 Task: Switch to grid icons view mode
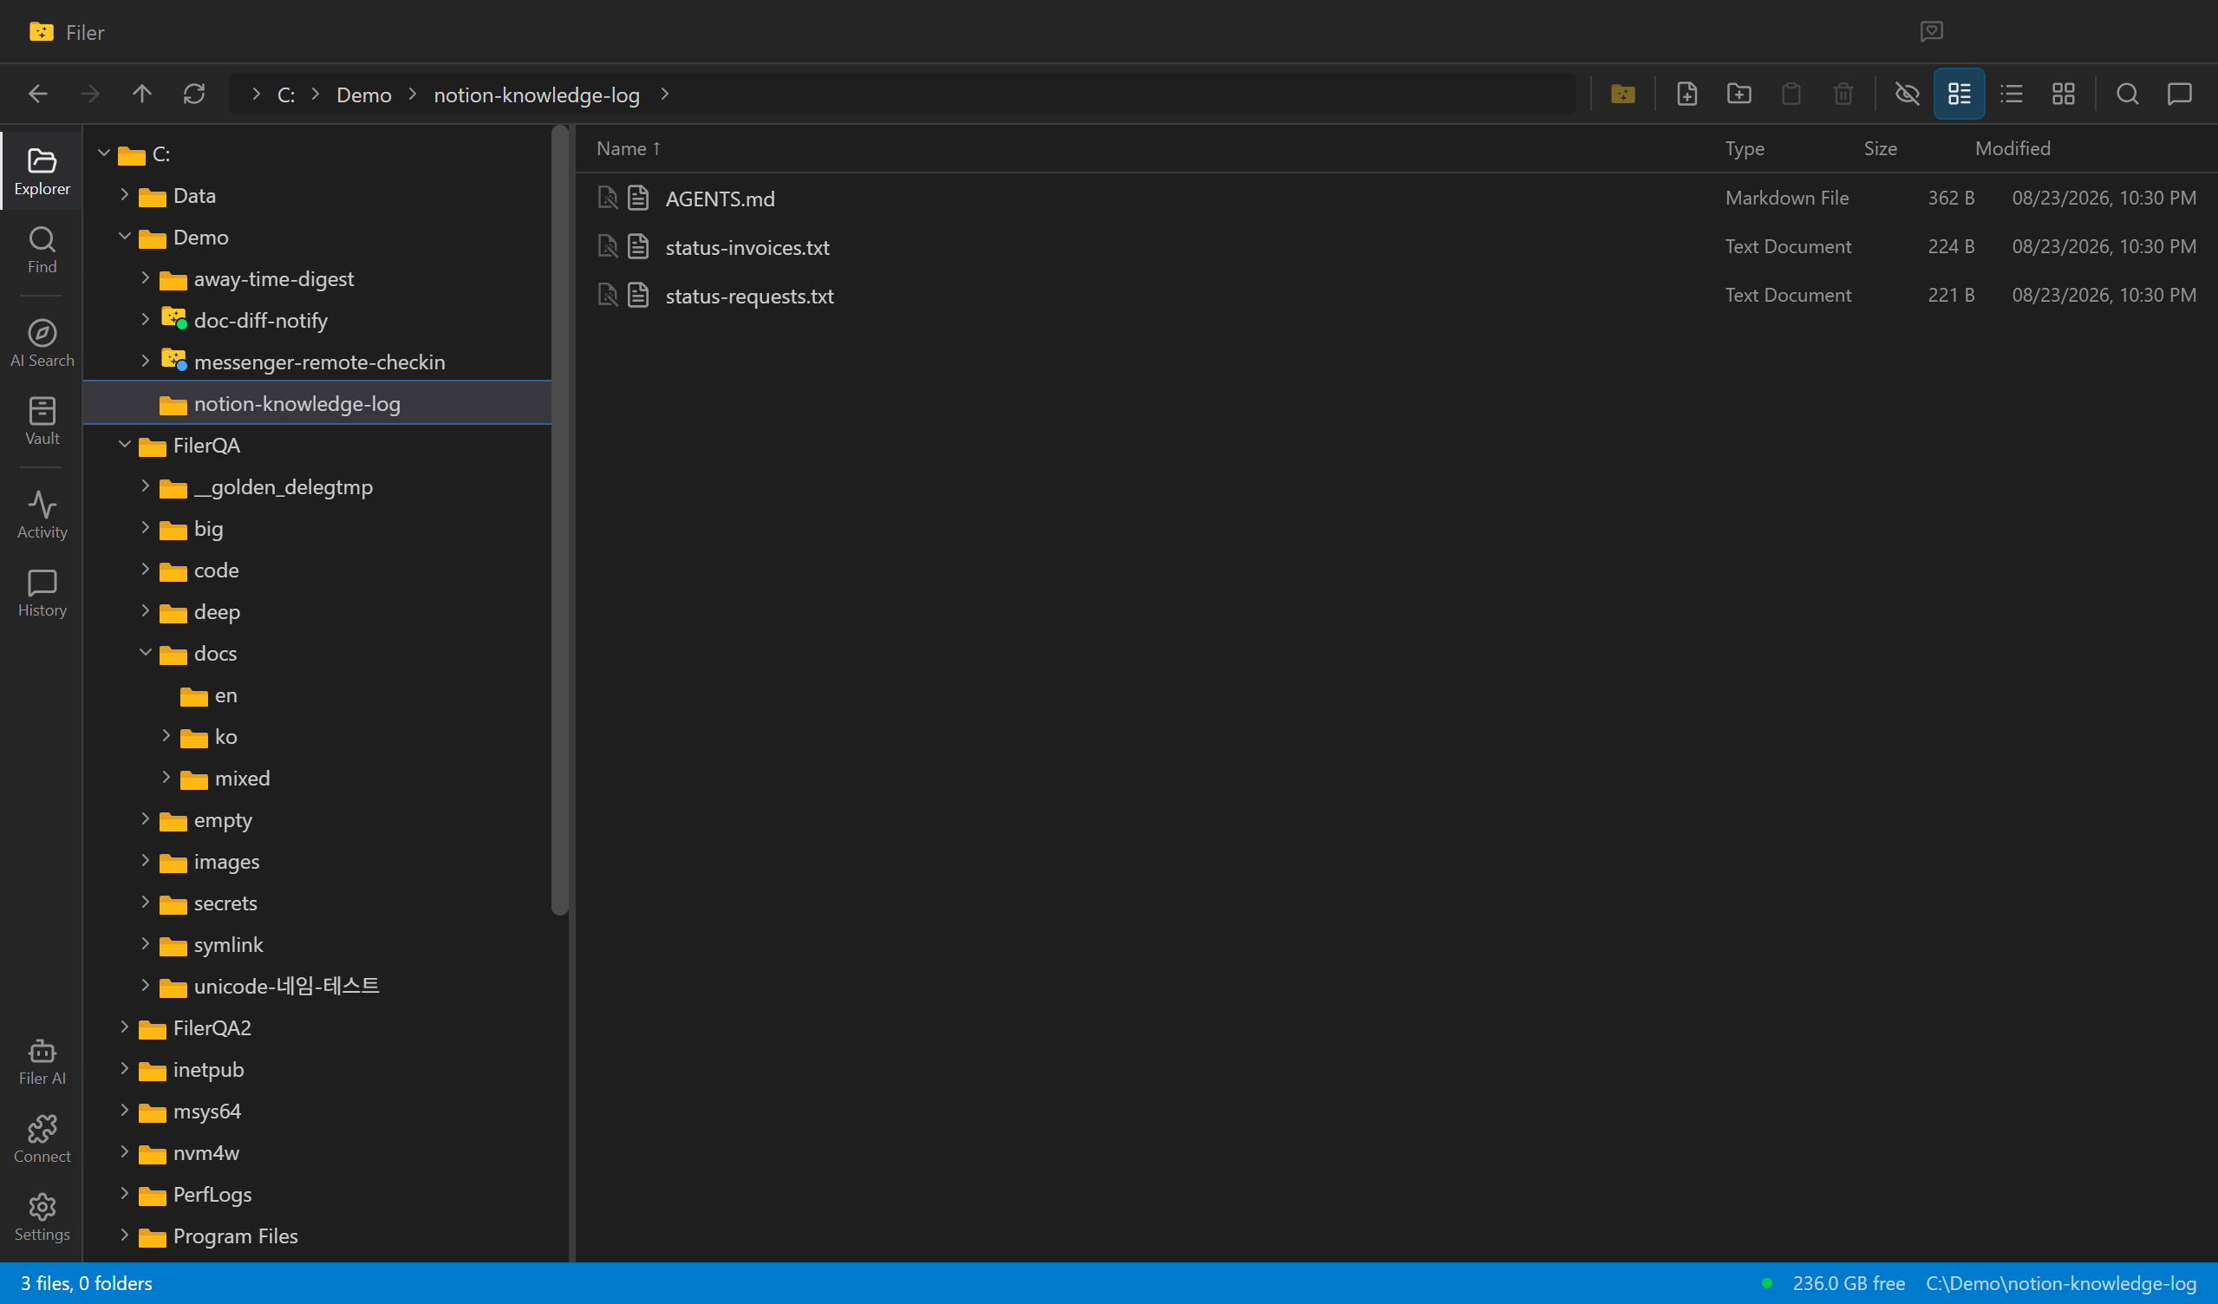coord(2063,95)
